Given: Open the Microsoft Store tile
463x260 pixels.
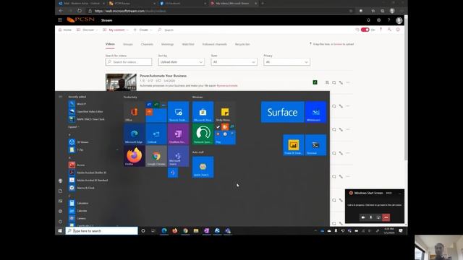Looking at the screenshot, I should click(203, 112).
